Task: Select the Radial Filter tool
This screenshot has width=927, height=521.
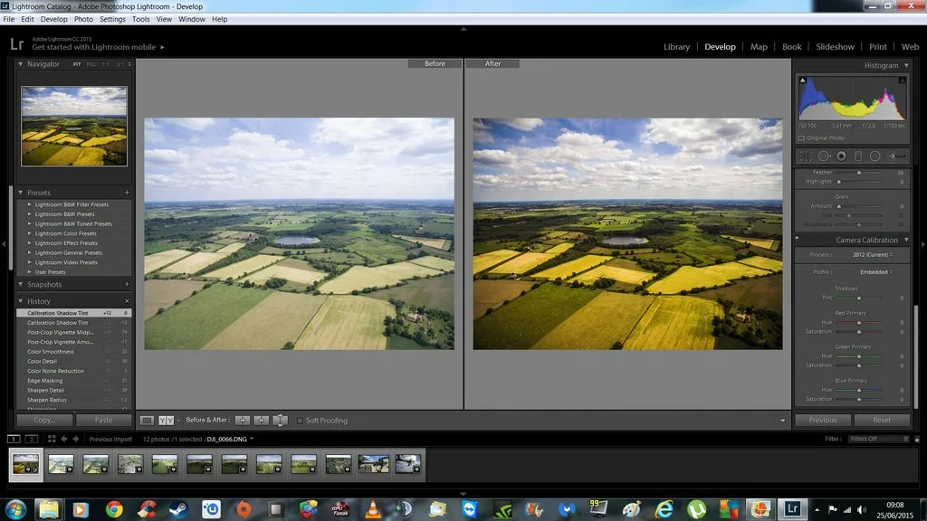Action: [x=875, y=156]
